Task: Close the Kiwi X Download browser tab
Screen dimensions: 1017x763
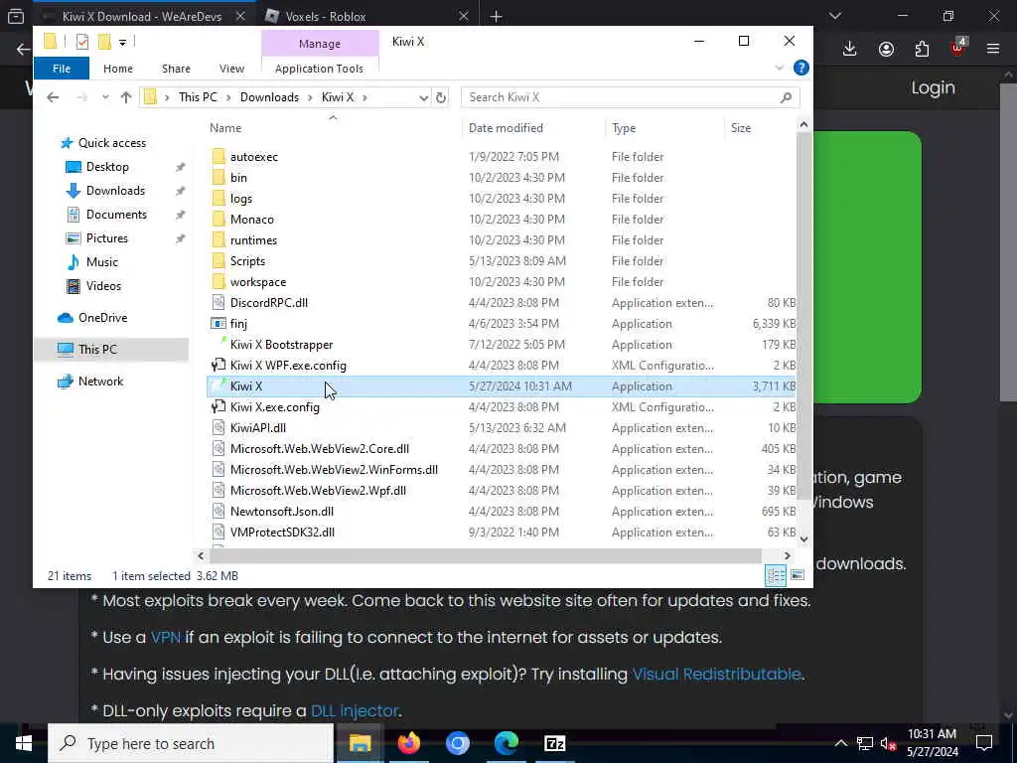Action: click(240, 16)
